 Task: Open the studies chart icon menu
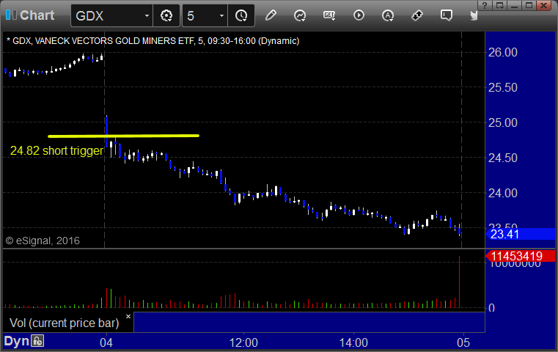[300, 15]
